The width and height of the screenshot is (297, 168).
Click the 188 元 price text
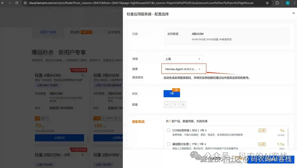[100, 126]
